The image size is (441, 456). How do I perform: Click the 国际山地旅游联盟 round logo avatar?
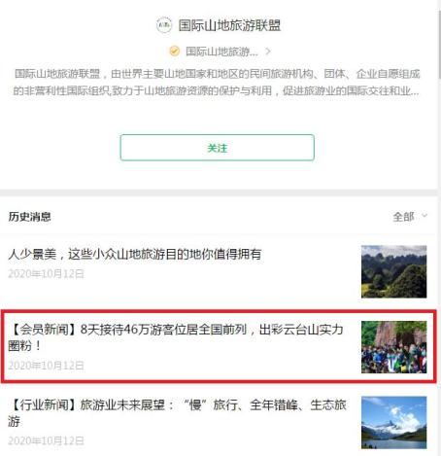point(164,25)
